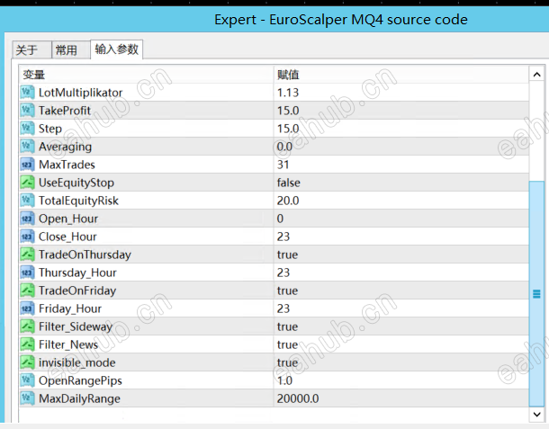This screenshot has width=549, height=429.
Task: Select the MaxTrades value 31
Action: click(283, 165)
